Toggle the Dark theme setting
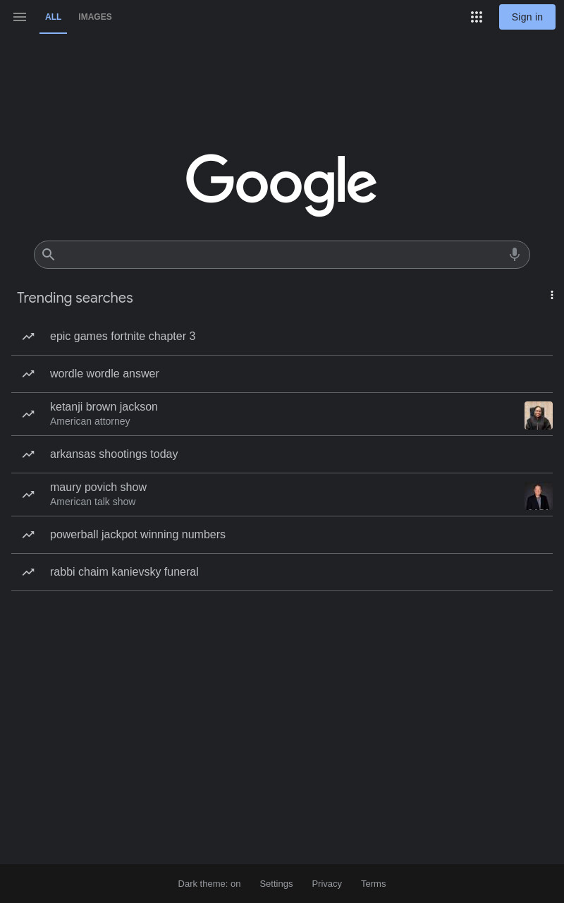The width and height of the screenshot is (564, 903). pos(209,884)
